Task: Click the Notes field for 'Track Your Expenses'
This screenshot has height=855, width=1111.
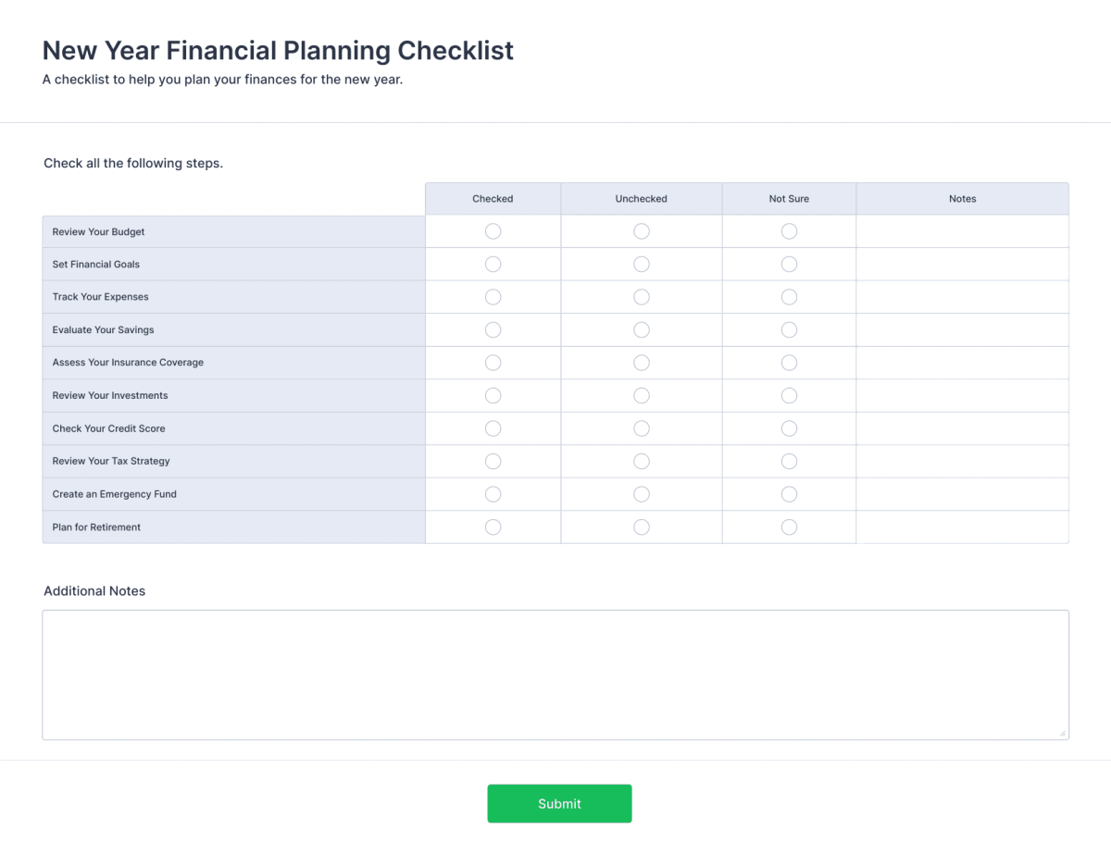Action: [962, 297]
